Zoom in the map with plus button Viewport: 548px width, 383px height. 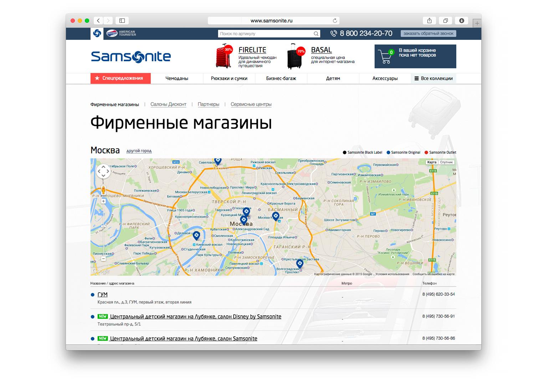[x=103, y=201]
